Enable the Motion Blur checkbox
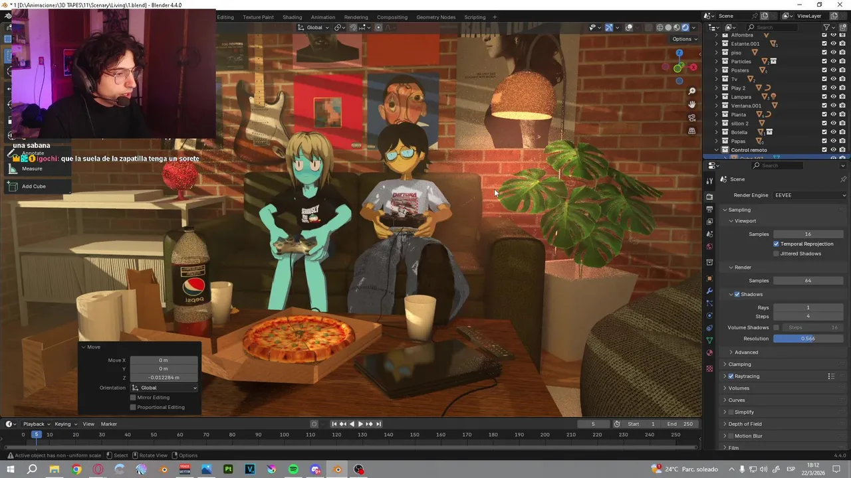 [x=731, y=436]
